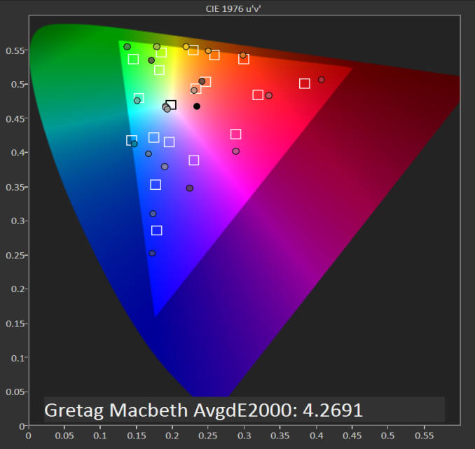Select the dark purple measured circle
Viewport: 475px width, 449px height.
(x=190, y=188)
